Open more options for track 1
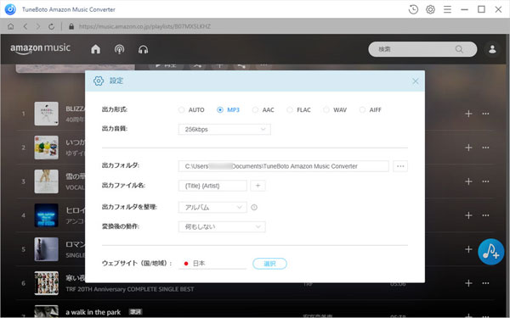The height and width of the screenshot is (318, 510). point(485,114)
